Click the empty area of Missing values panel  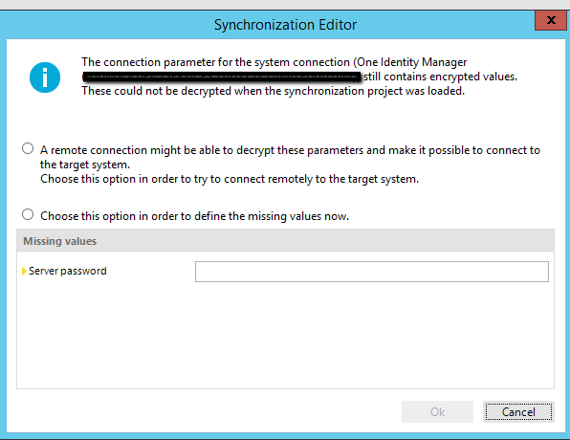point(285,335)
